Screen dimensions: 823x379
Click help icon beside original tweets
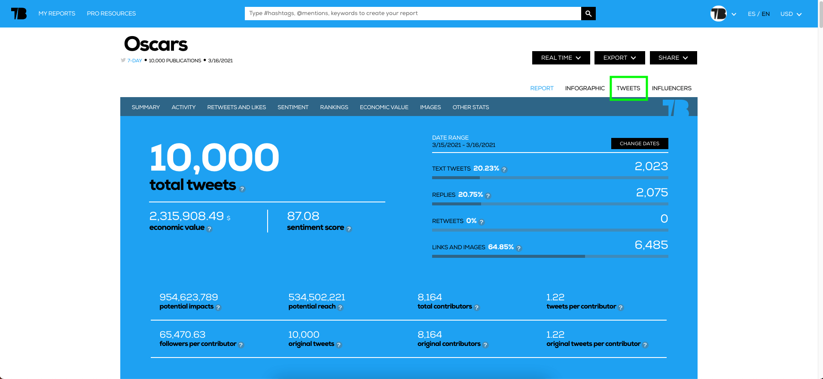tap(339, 345)
